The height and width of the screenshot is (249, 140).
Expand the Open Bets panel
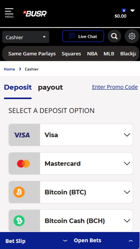point(103,240)
